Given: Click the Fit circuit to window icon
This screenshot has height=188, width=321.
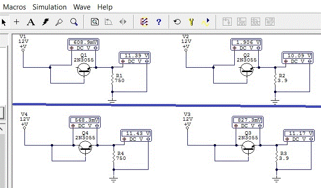Looking at the screenshot, I should (x=95, y=22).
